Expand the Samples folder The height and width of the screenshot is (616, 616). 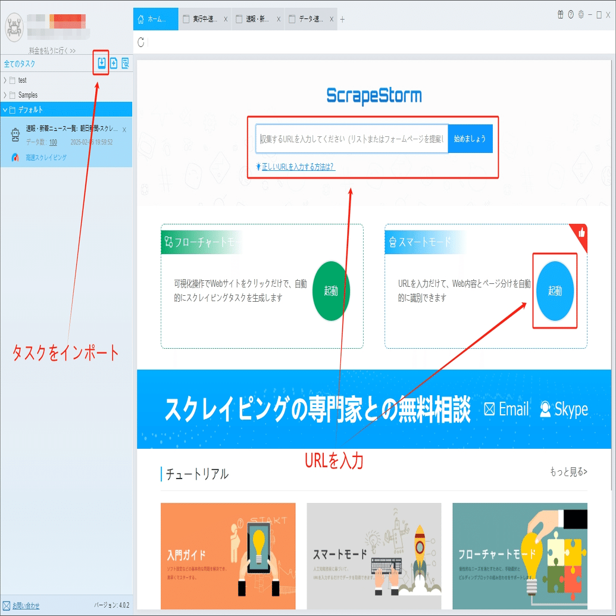click(x=5, y=95)
